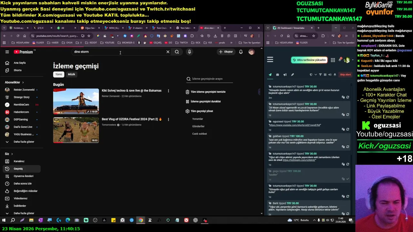Viewport: 413px width, 232px height.
Task: Expand the Abonelikler section arrow
Action: click(x=23, y=82)
